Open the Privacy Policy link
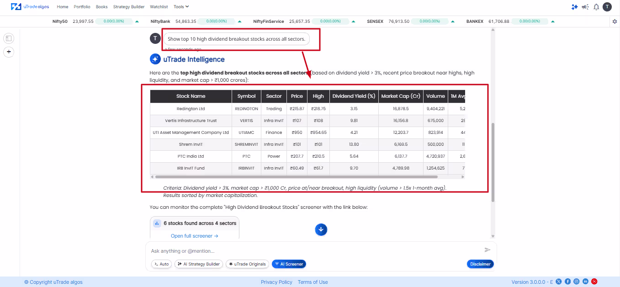Viewport: 620px width, 287px height. click(276, 282)
